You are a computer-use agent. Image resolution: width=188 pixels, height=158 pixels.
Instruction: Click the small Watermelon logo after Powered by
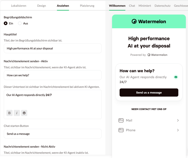pyautogui.click(x=149, y=55)
